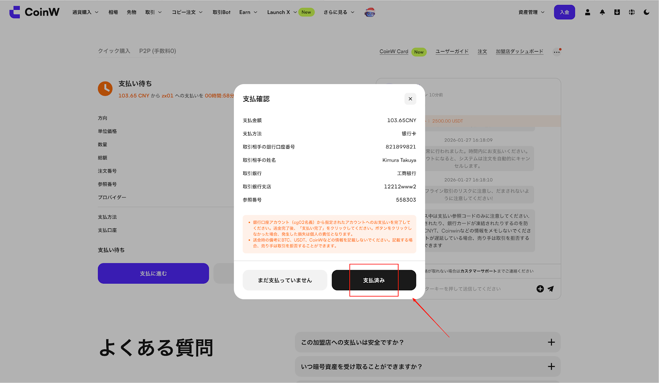This screenshot has height=383, width=659.
Task: Close the 支払確認 dialog
Action: pos(410,99)
